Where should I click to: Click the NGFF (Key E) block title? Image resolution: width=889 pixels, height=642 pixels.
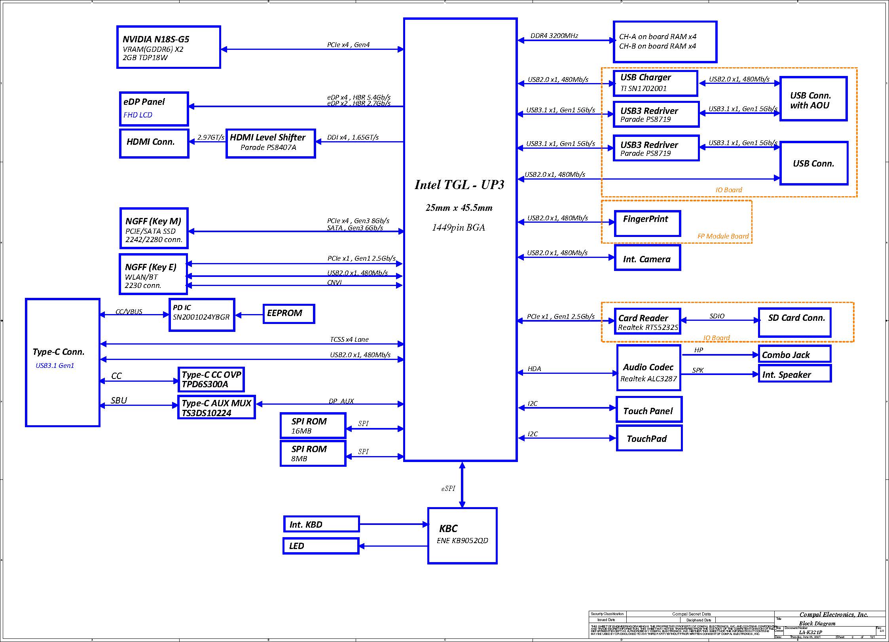pyautogui.click(x=151, y=267)
